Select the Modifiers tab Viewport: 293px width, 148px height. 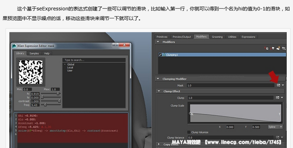[x=201, y=37]
